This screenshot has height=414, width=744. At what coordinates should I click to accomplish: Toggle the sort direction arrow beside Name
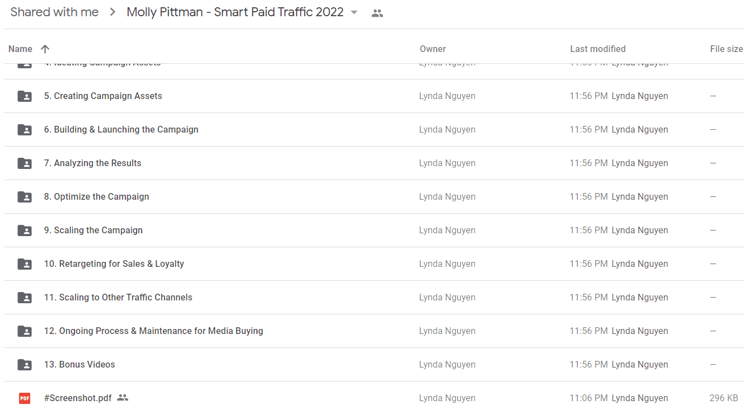coord(45,49)
